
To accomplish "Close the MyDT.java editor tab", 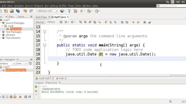I will pyautogui.click(x=68, y=17).
